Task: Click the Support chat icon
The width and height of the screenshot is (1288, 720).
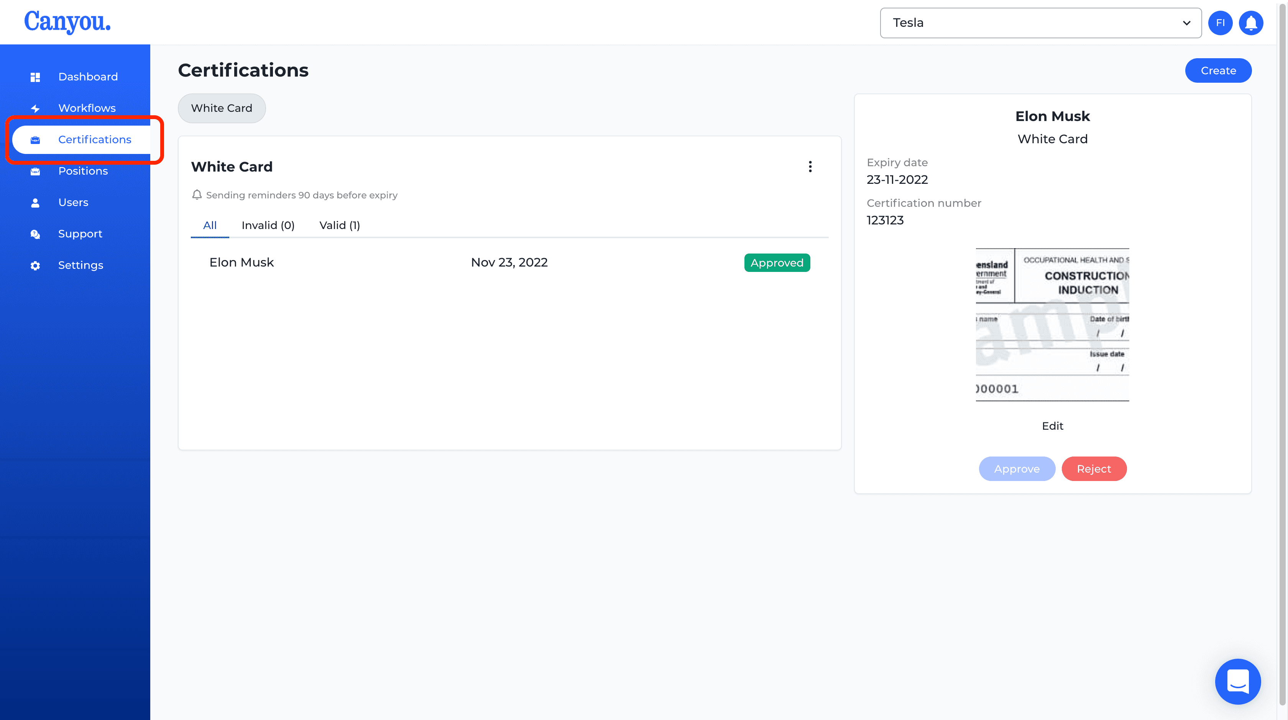Action: [35, 234]
